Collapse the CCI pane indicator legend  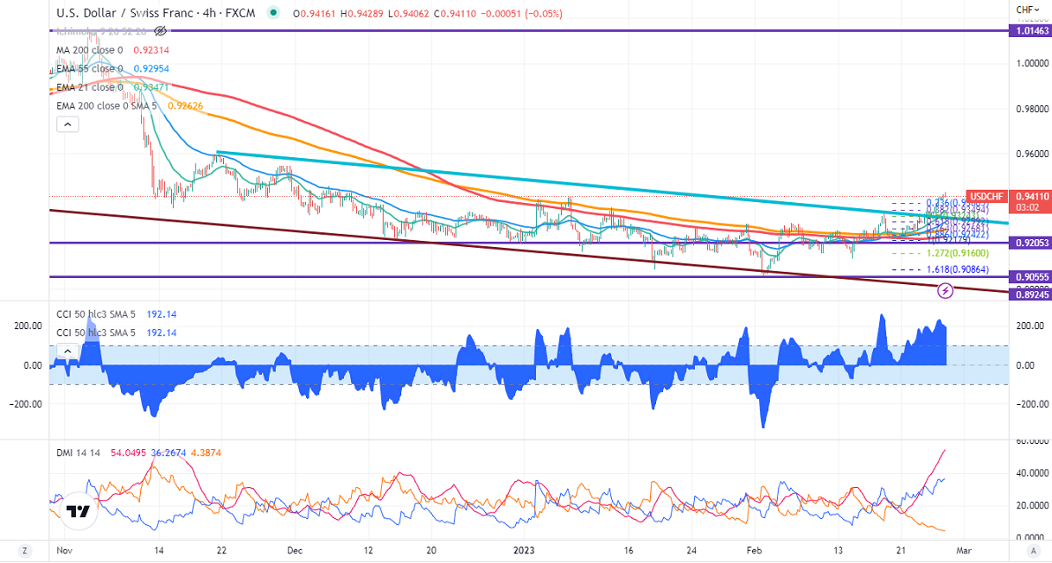click(67, 351)
